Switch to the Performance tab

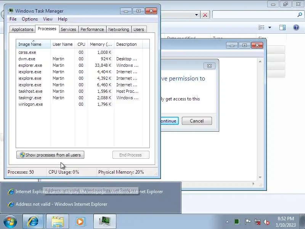click(92, 29)
